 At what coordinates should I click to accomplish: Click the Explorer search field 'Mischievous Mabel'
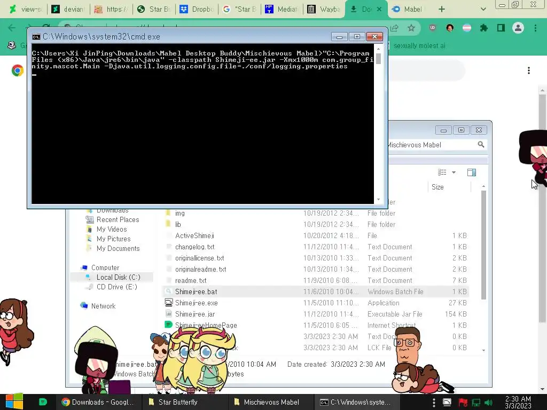tap(432, 145)
